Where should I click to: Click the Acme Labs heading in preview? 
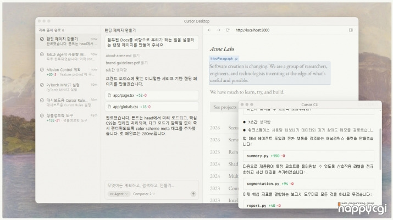click(x=222, y=49)
